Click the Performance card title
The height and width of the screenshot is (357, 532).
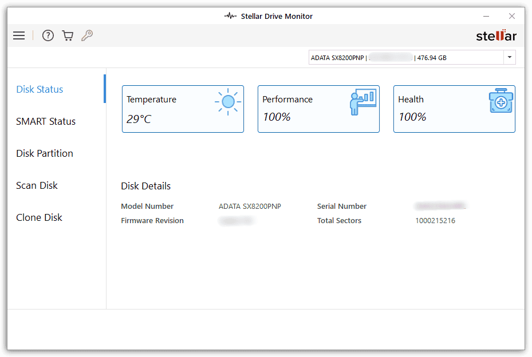pyautogui.click(x=287, y=100)
